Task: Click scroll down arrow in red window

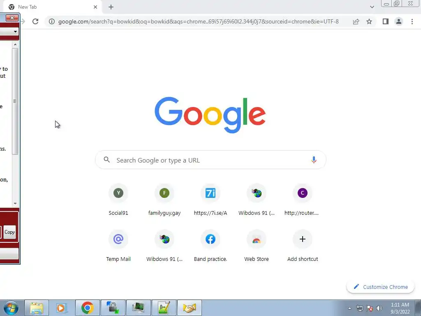Action: click(15, 203)
